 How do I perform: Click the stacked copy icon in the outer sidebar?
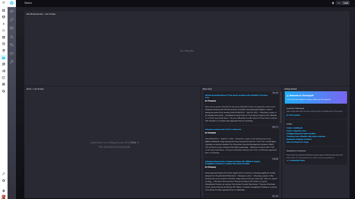click(x=4, y=64)
